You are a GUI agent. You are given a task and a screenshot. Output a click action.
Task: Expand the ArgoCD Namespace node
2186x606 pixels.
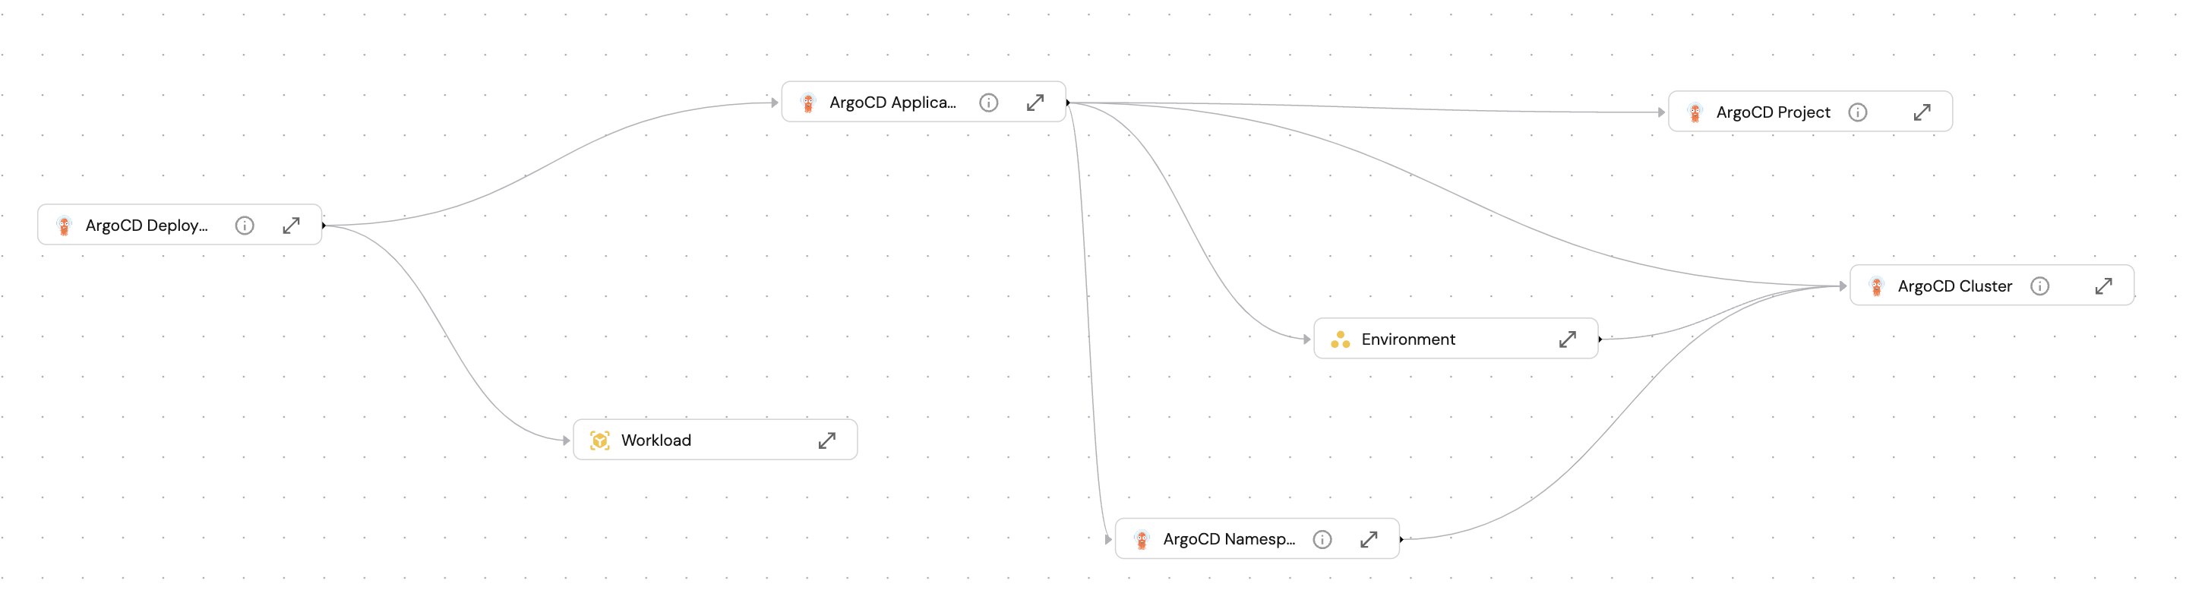[x=1369, y=540]
